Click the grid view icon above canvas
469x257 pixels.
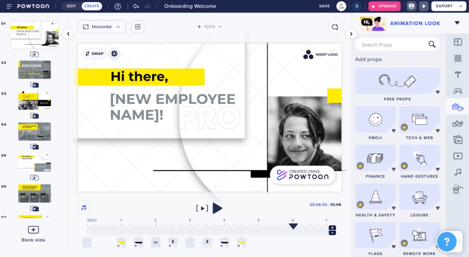tap(138, 27)
